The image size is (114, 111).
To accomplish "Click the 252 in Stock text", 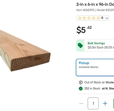I will pos(92,89).
